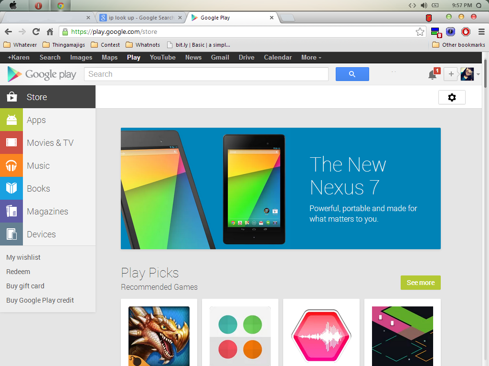Open the pink hexagon waveform app
Screen dimensions: 489x366
(321, 336)
